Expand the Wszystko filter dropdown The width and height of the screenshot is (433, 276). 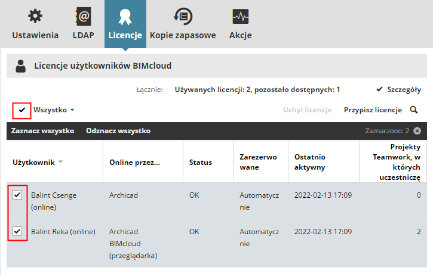[72, 111]
